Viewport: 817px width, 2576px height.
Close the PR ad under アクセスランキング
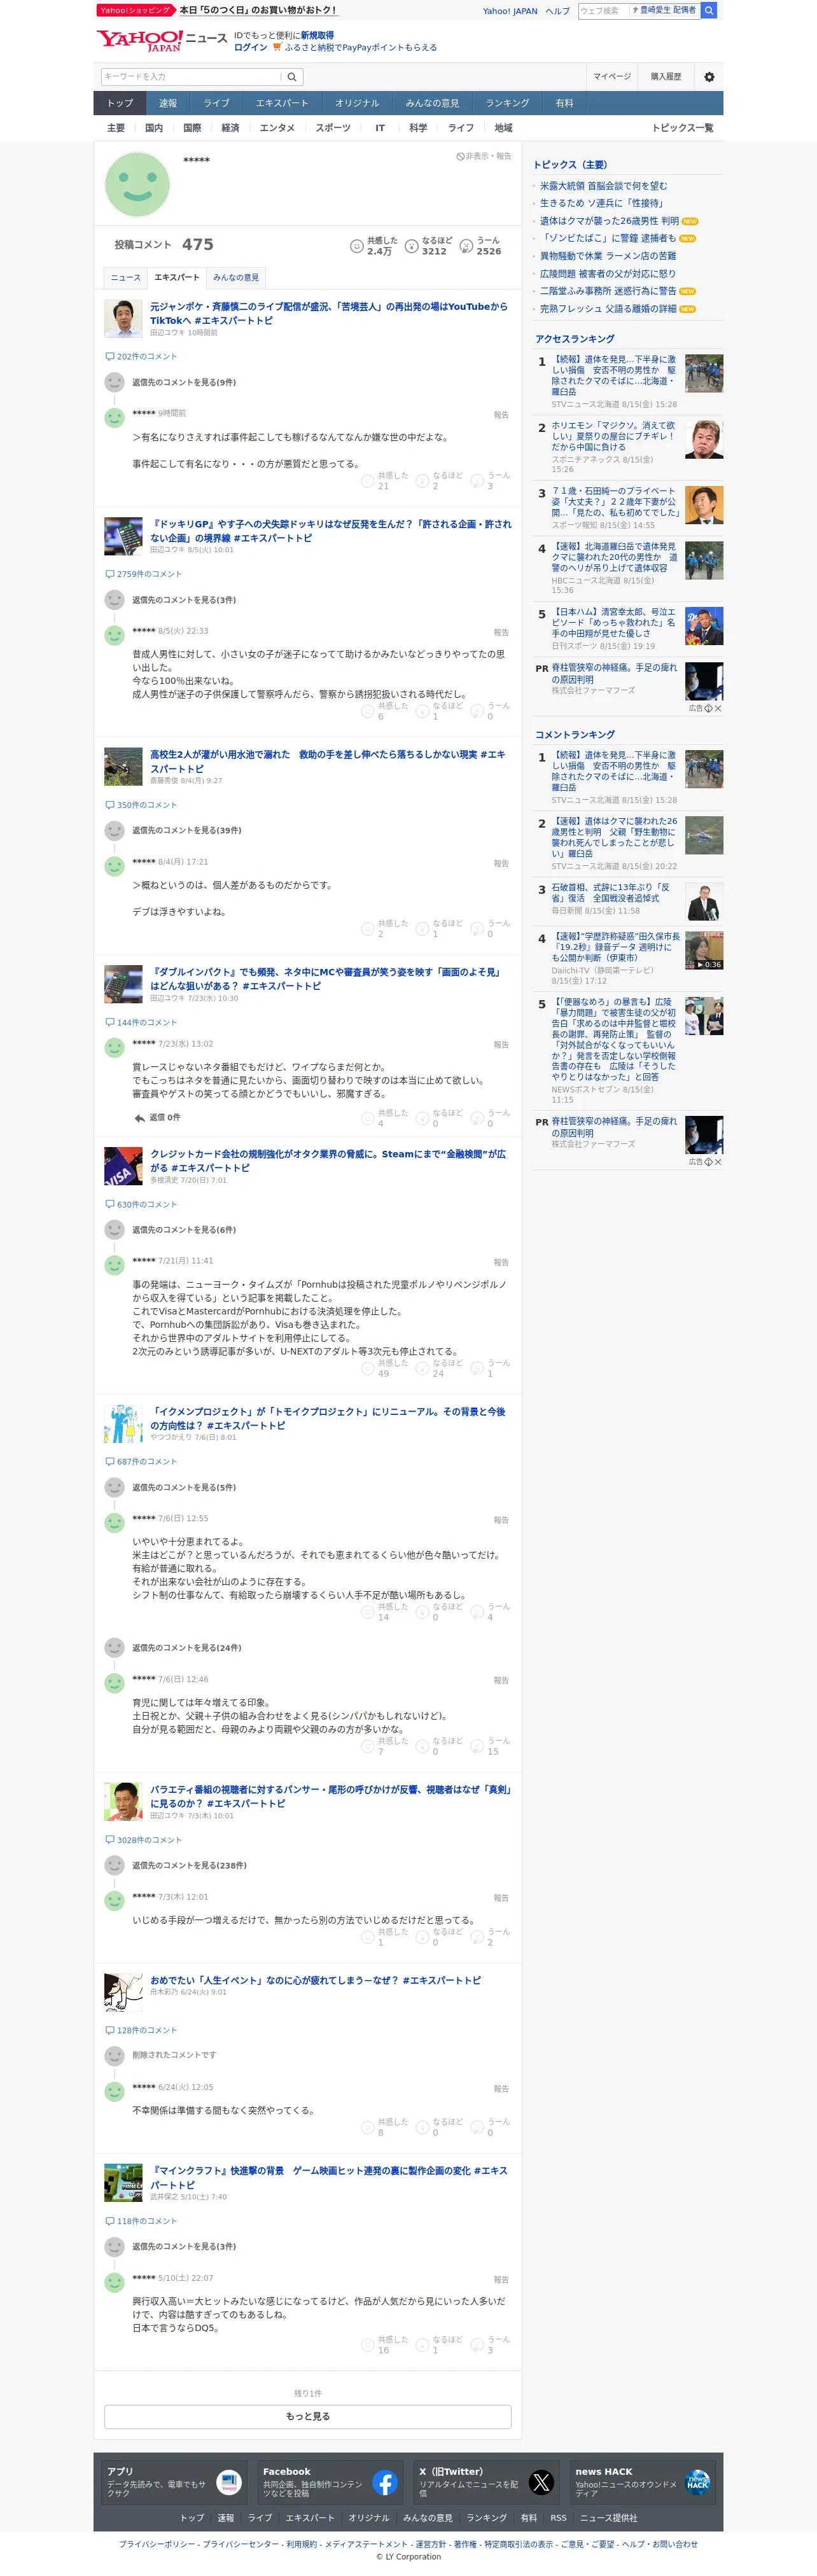coord(718,708)
